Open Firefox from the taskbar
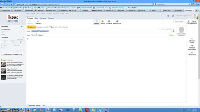The height and width of the screenshot is (112, 200). tap(28, 110)
